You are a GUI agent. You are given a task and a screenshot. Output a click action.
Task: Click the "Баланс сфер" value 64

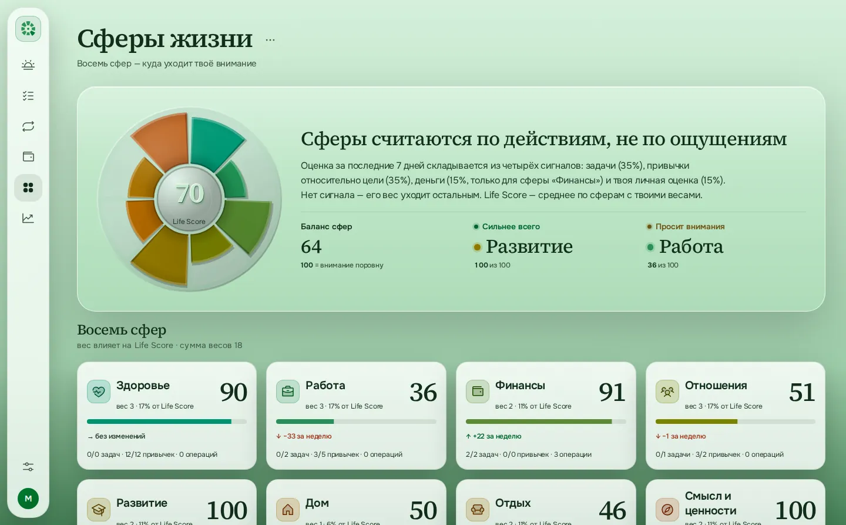click(311, 247)
